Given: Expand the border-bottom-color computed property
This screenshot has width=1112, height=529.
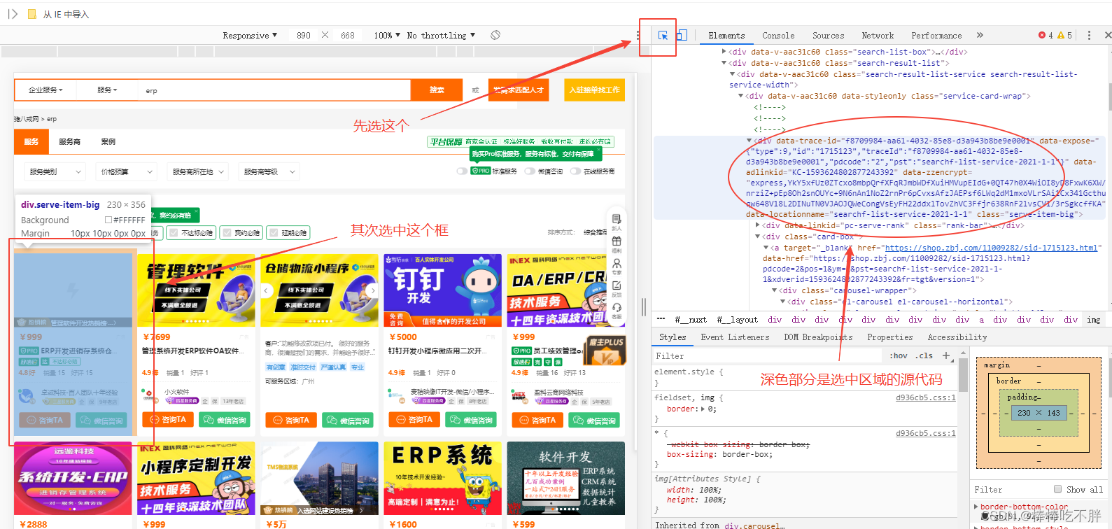Looking at the screenshot, I should pyautogui.click(x=976, y=506).
